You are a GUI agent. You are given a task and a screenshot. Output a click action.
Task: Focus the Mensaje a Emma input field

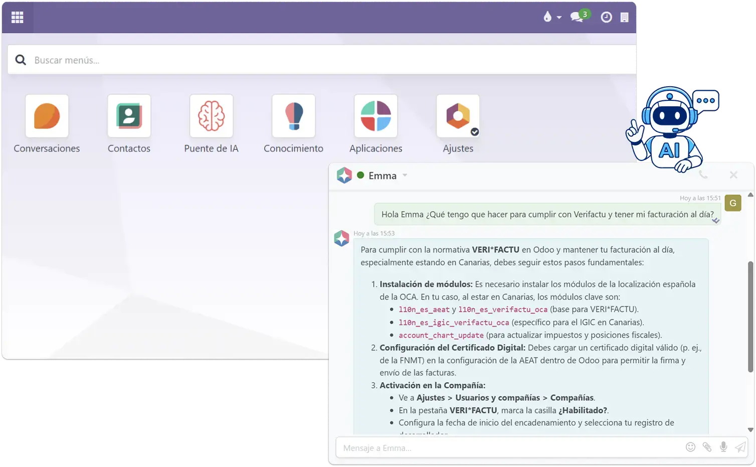[x=511, y=448]
